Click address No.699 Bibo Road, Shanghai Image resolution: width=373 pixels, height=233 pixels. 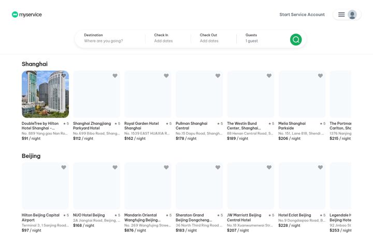click(96, 134)
